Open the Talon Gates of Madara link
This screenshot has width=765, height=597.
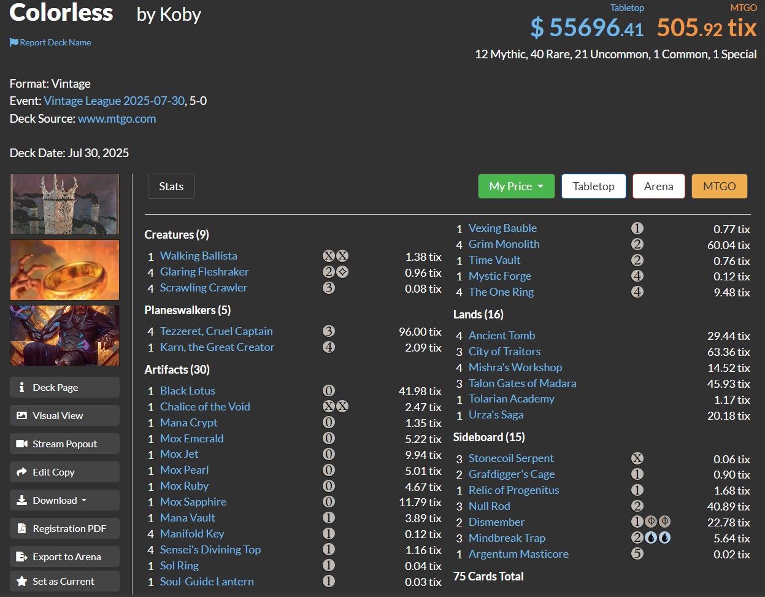click(522, 383)
